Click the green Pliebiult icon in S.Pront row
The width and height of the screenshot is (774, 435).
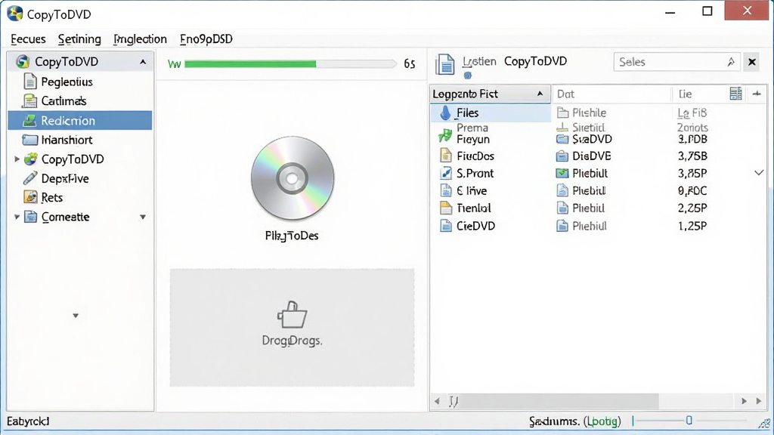click(562, 173)
